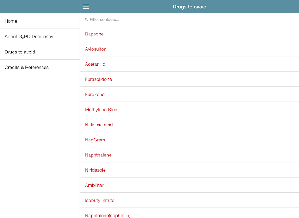Screen dimensions: 299x218
Task: Focus the Filter contacts search field
Action: (164, 20)
